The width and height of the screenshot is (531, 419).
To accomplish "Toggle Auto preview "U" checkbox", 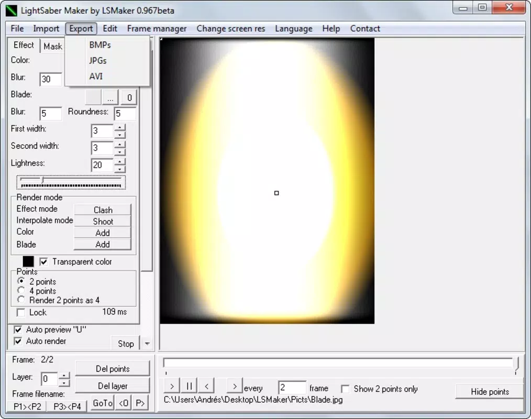I will click(18, 329).
